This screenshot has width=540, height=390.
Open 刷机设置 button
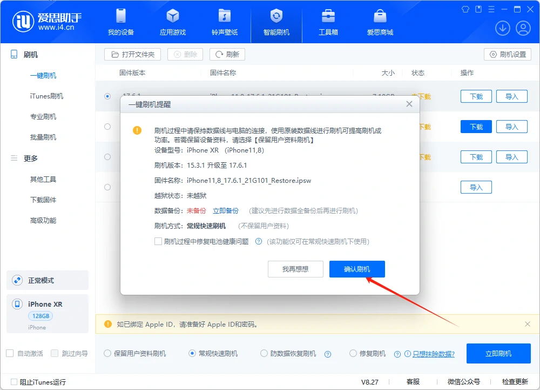coord(508,55)
